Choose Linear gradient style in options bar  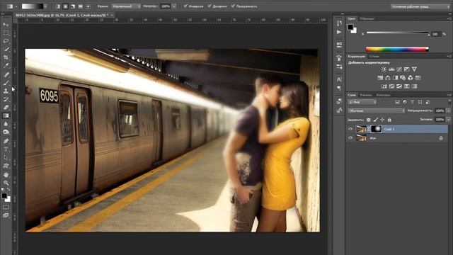click(x=58, y=6)
